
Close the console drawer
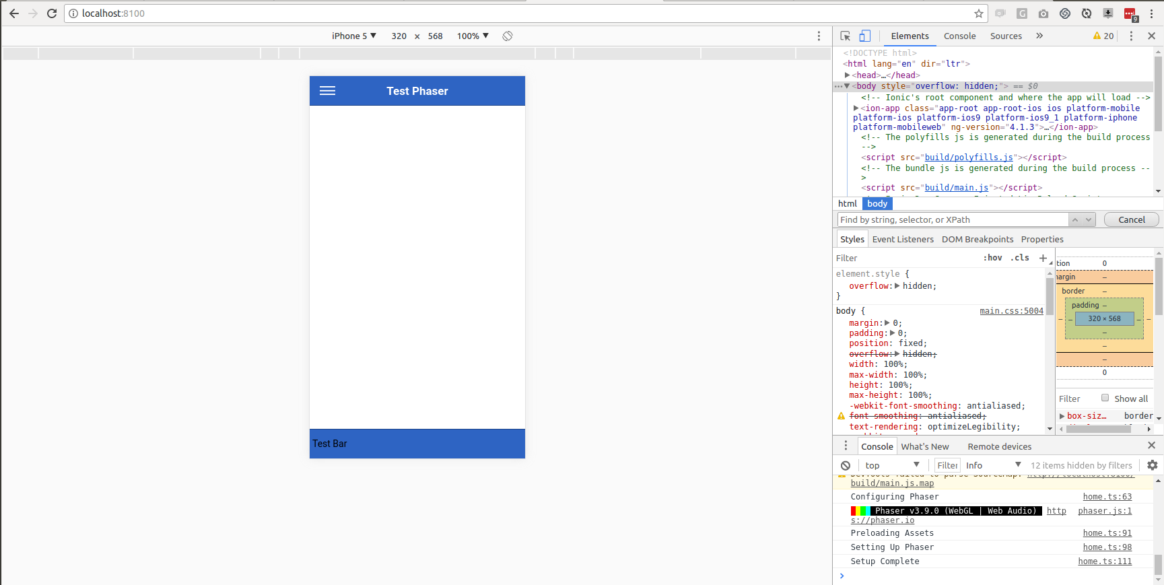click(1151, 446)
